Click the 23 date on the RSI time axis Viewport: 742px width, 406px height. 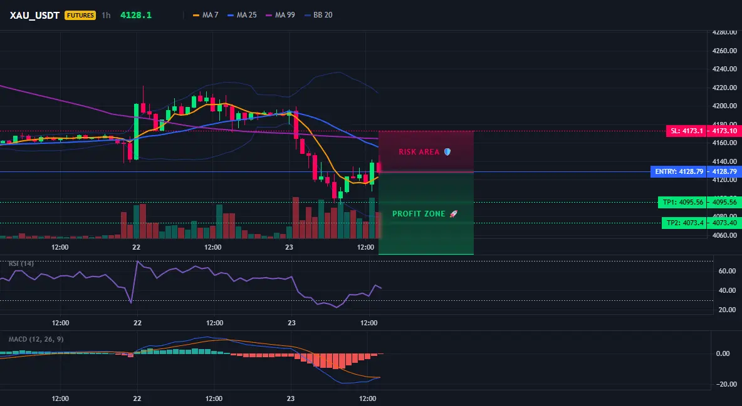tap(291, 323)
